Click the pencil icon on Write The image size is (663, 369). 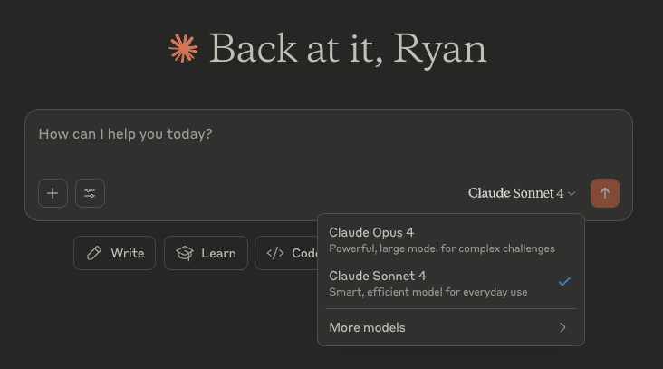tap(94, 253)
